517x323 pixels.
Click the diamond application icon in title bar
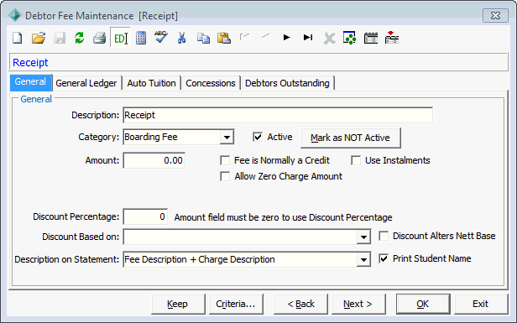tap(15, 15)
